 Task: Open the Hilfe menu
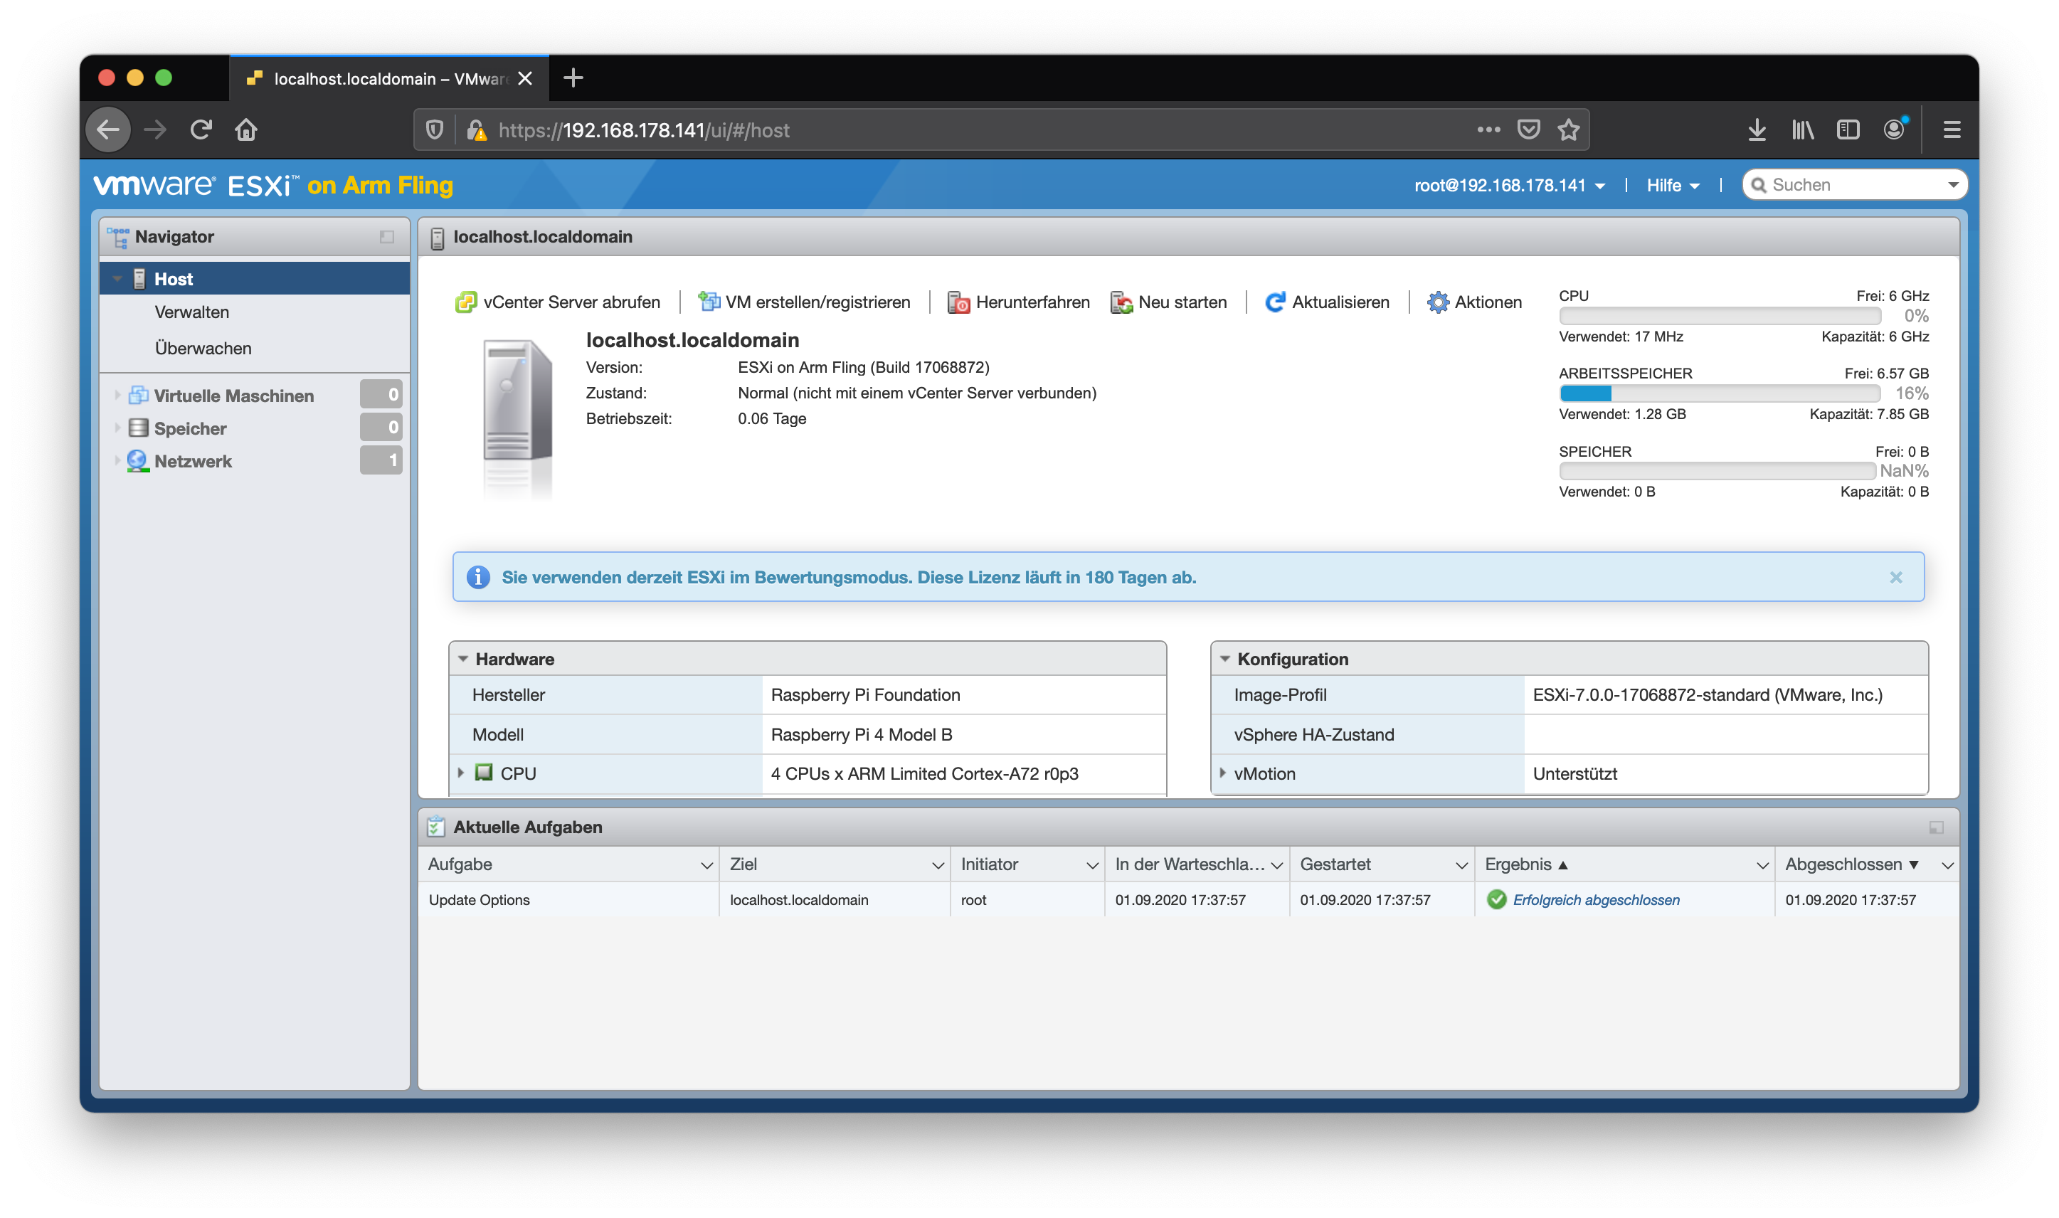point(1671,186)
